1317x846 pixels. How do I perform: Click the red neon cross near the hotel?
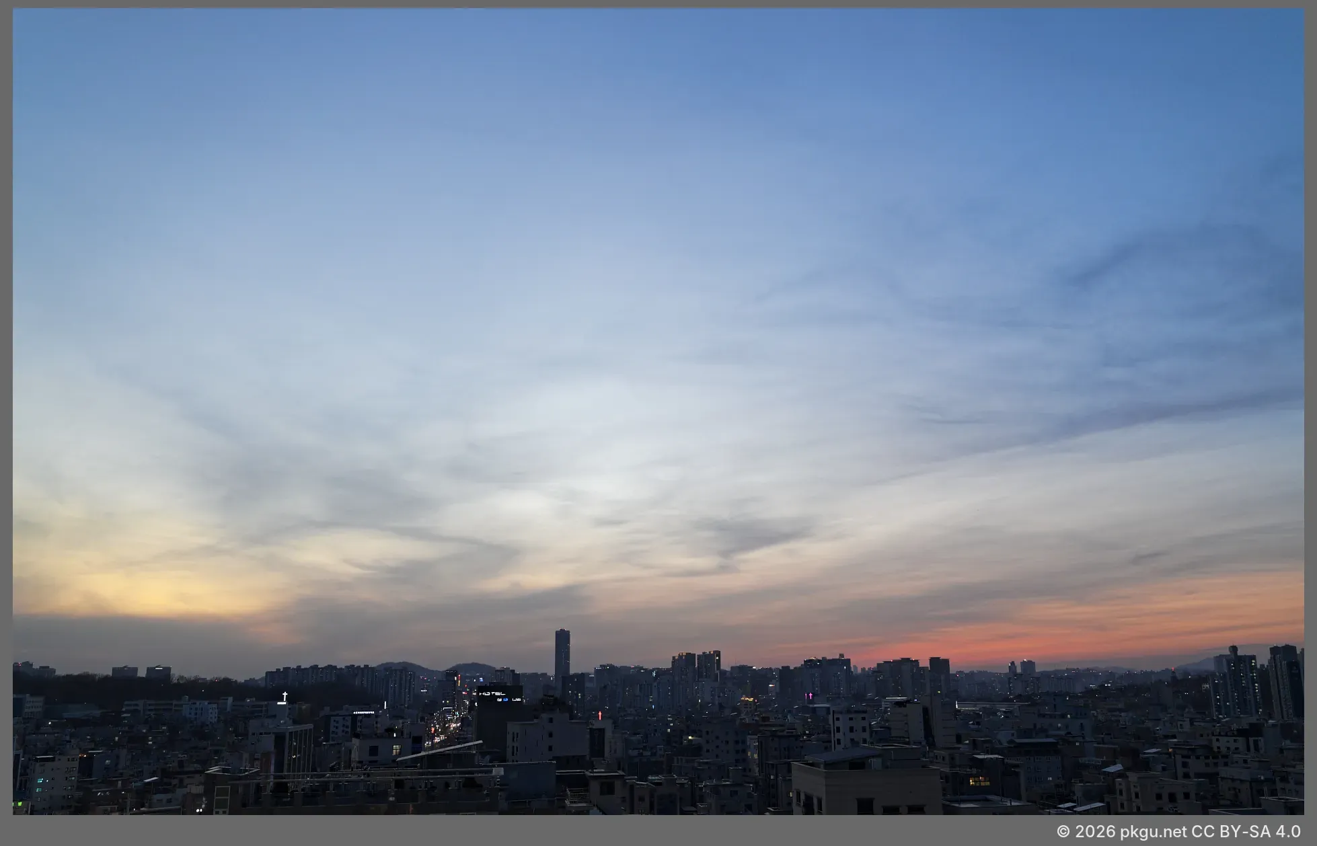(600, 715)
